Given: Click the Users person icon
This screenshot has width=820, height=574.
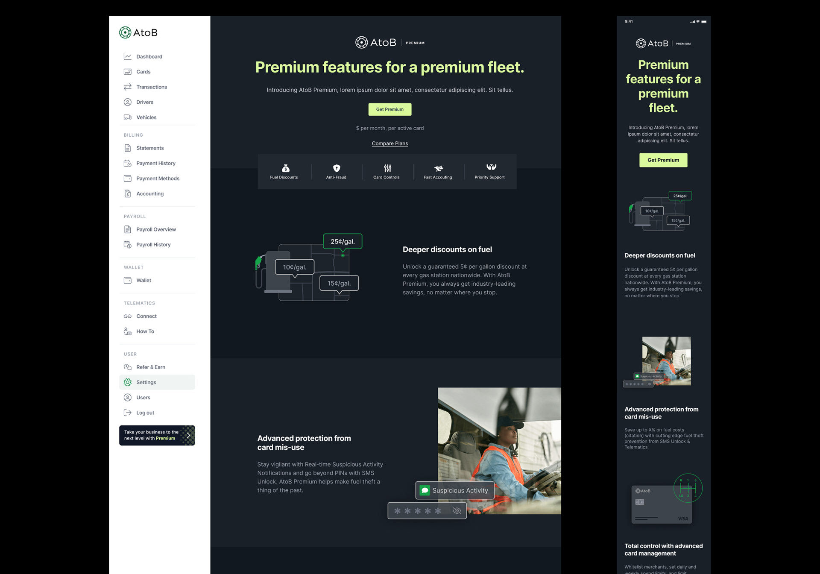Looking at the screenshot, I should [x=127, y=397].
